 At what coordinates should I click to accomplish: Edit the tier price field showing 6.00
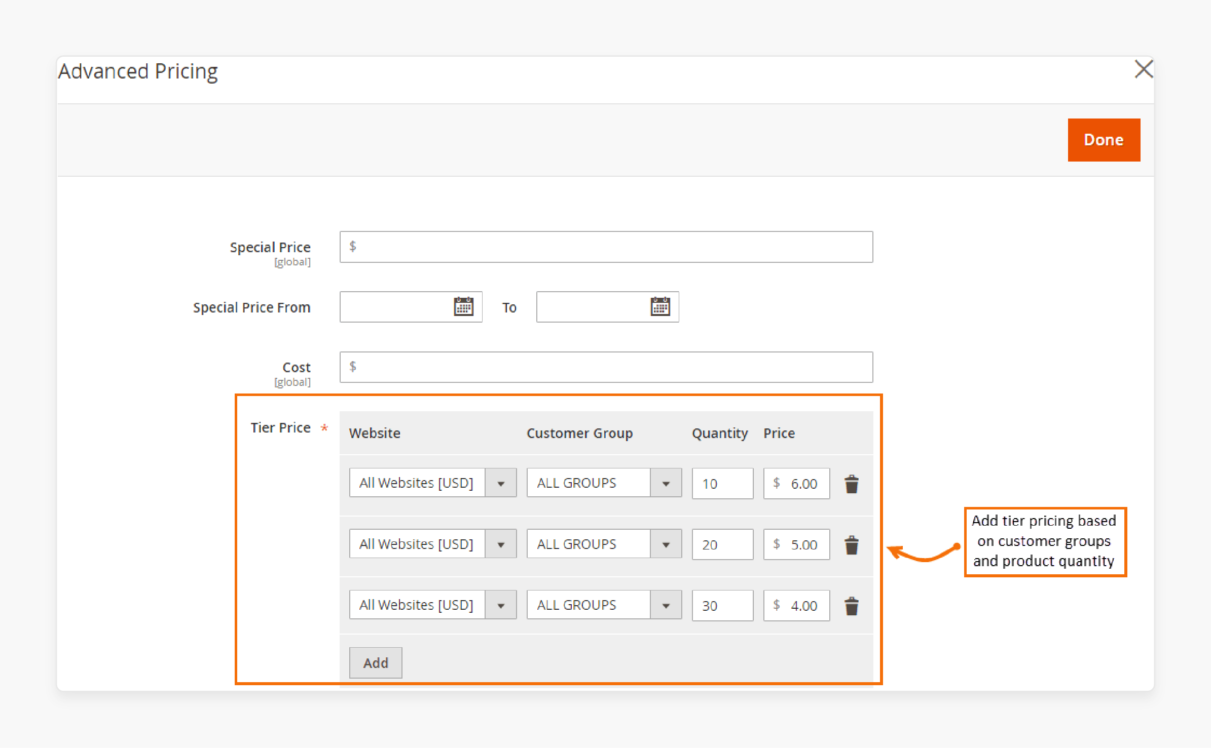[x=797, y=484]
